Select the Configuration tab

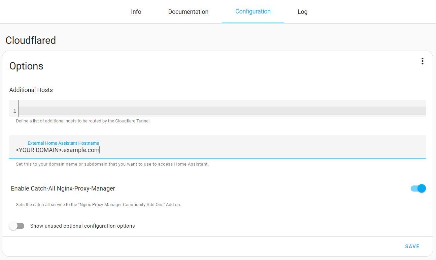[x=253, y=12]
